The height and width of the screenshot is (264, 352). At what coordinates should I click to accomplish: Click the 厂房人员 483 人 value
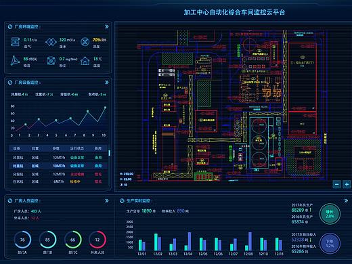[x=36, y=211]
